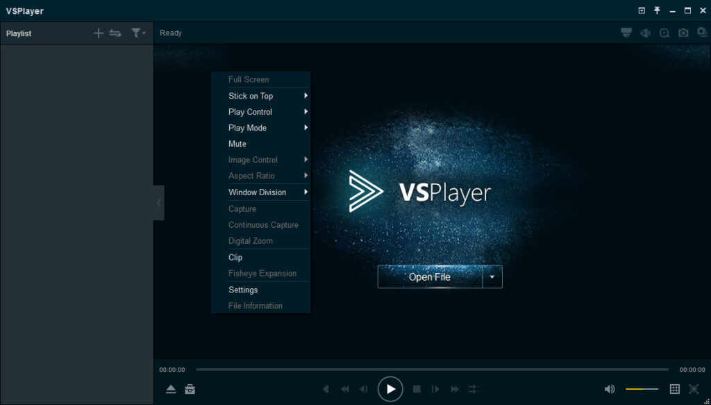Screen dimensions: 711x405
Task: Open Settings from the context menu
Action: click(261, 290)
